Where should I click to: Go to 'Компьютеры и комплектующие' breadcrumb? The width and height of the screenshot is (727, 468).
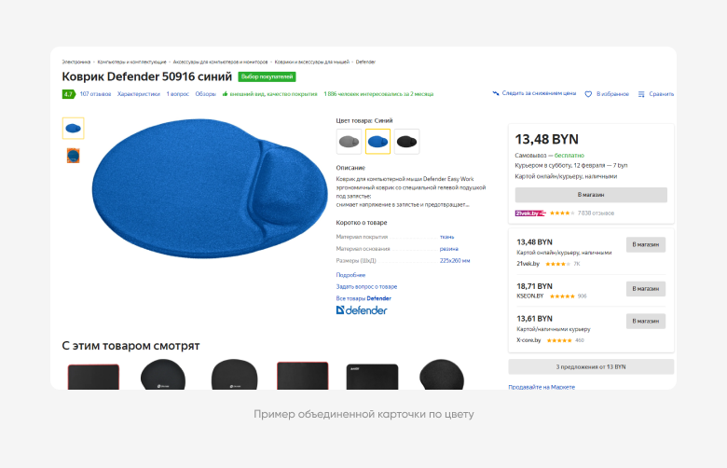pos(131,62)
